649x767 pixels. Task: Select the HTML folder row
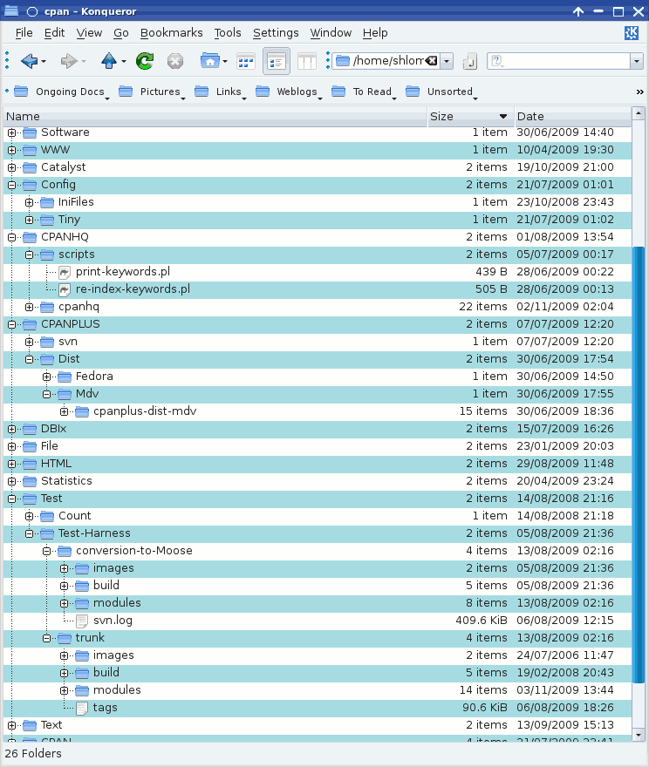(x=318, y=464)
